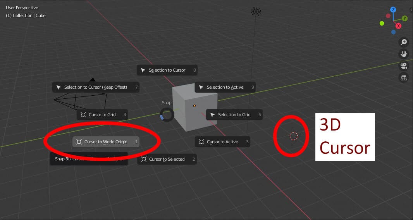Click Cursor to World Origin
Screen dimensions: 413x220
(x=106, y=142)
